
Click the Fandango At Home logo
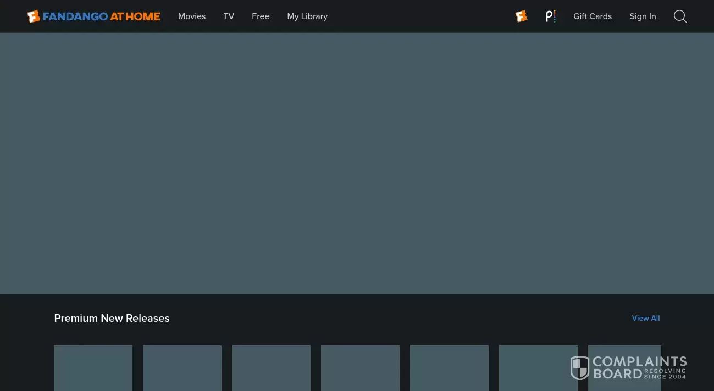pos(93,16)
